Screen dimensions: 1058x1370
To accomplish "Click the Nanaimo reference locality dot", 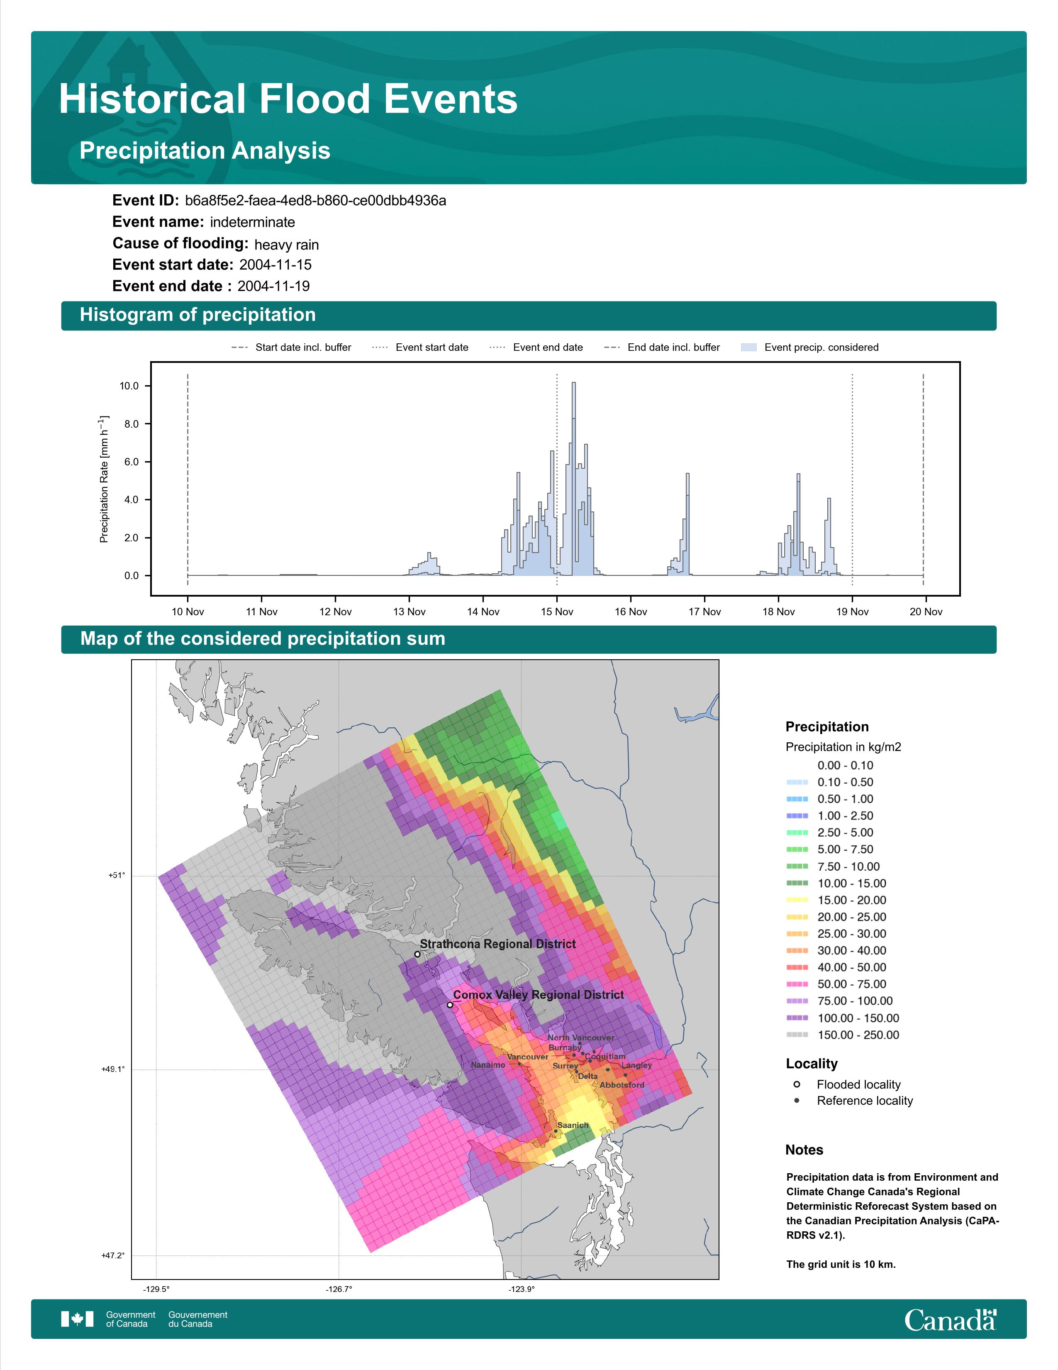I will point(519,1064).
